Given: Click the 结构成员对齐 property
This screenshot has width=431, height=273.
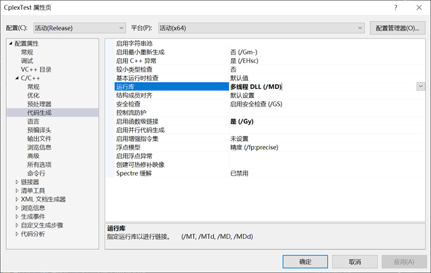Looking at the screenshot, I should pyautogui.click(x=134, y=95).
